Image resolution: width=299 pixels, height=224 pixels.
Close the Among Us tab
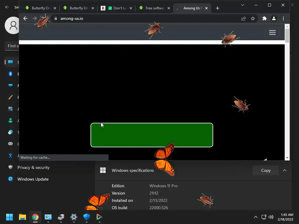pos(206,8)
